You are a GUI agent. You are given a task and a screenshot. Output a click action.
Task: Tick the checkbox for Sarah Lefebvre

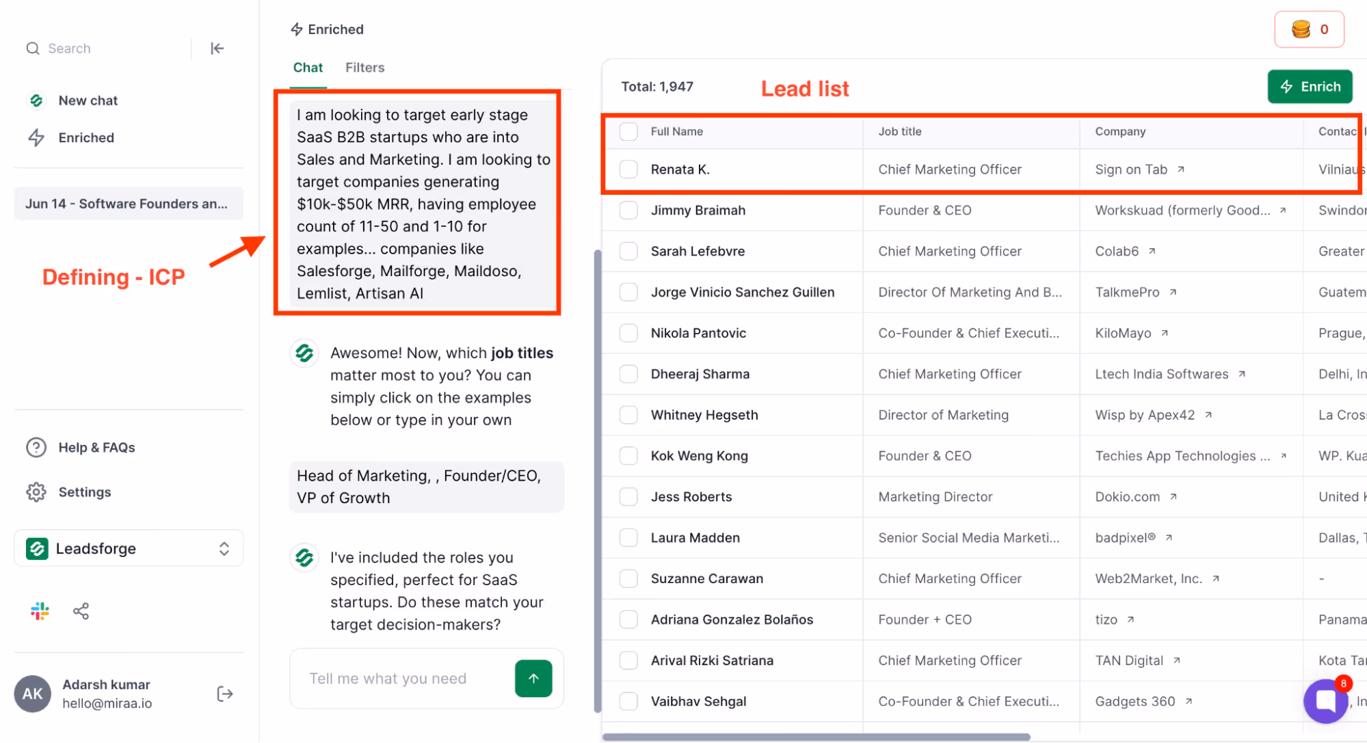pos(628,252)
